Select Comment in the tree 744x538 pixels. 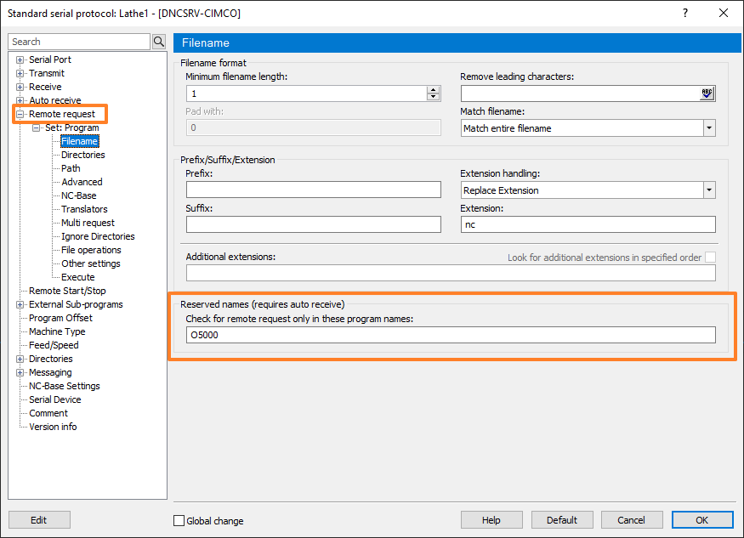click(x=48, y=413)
